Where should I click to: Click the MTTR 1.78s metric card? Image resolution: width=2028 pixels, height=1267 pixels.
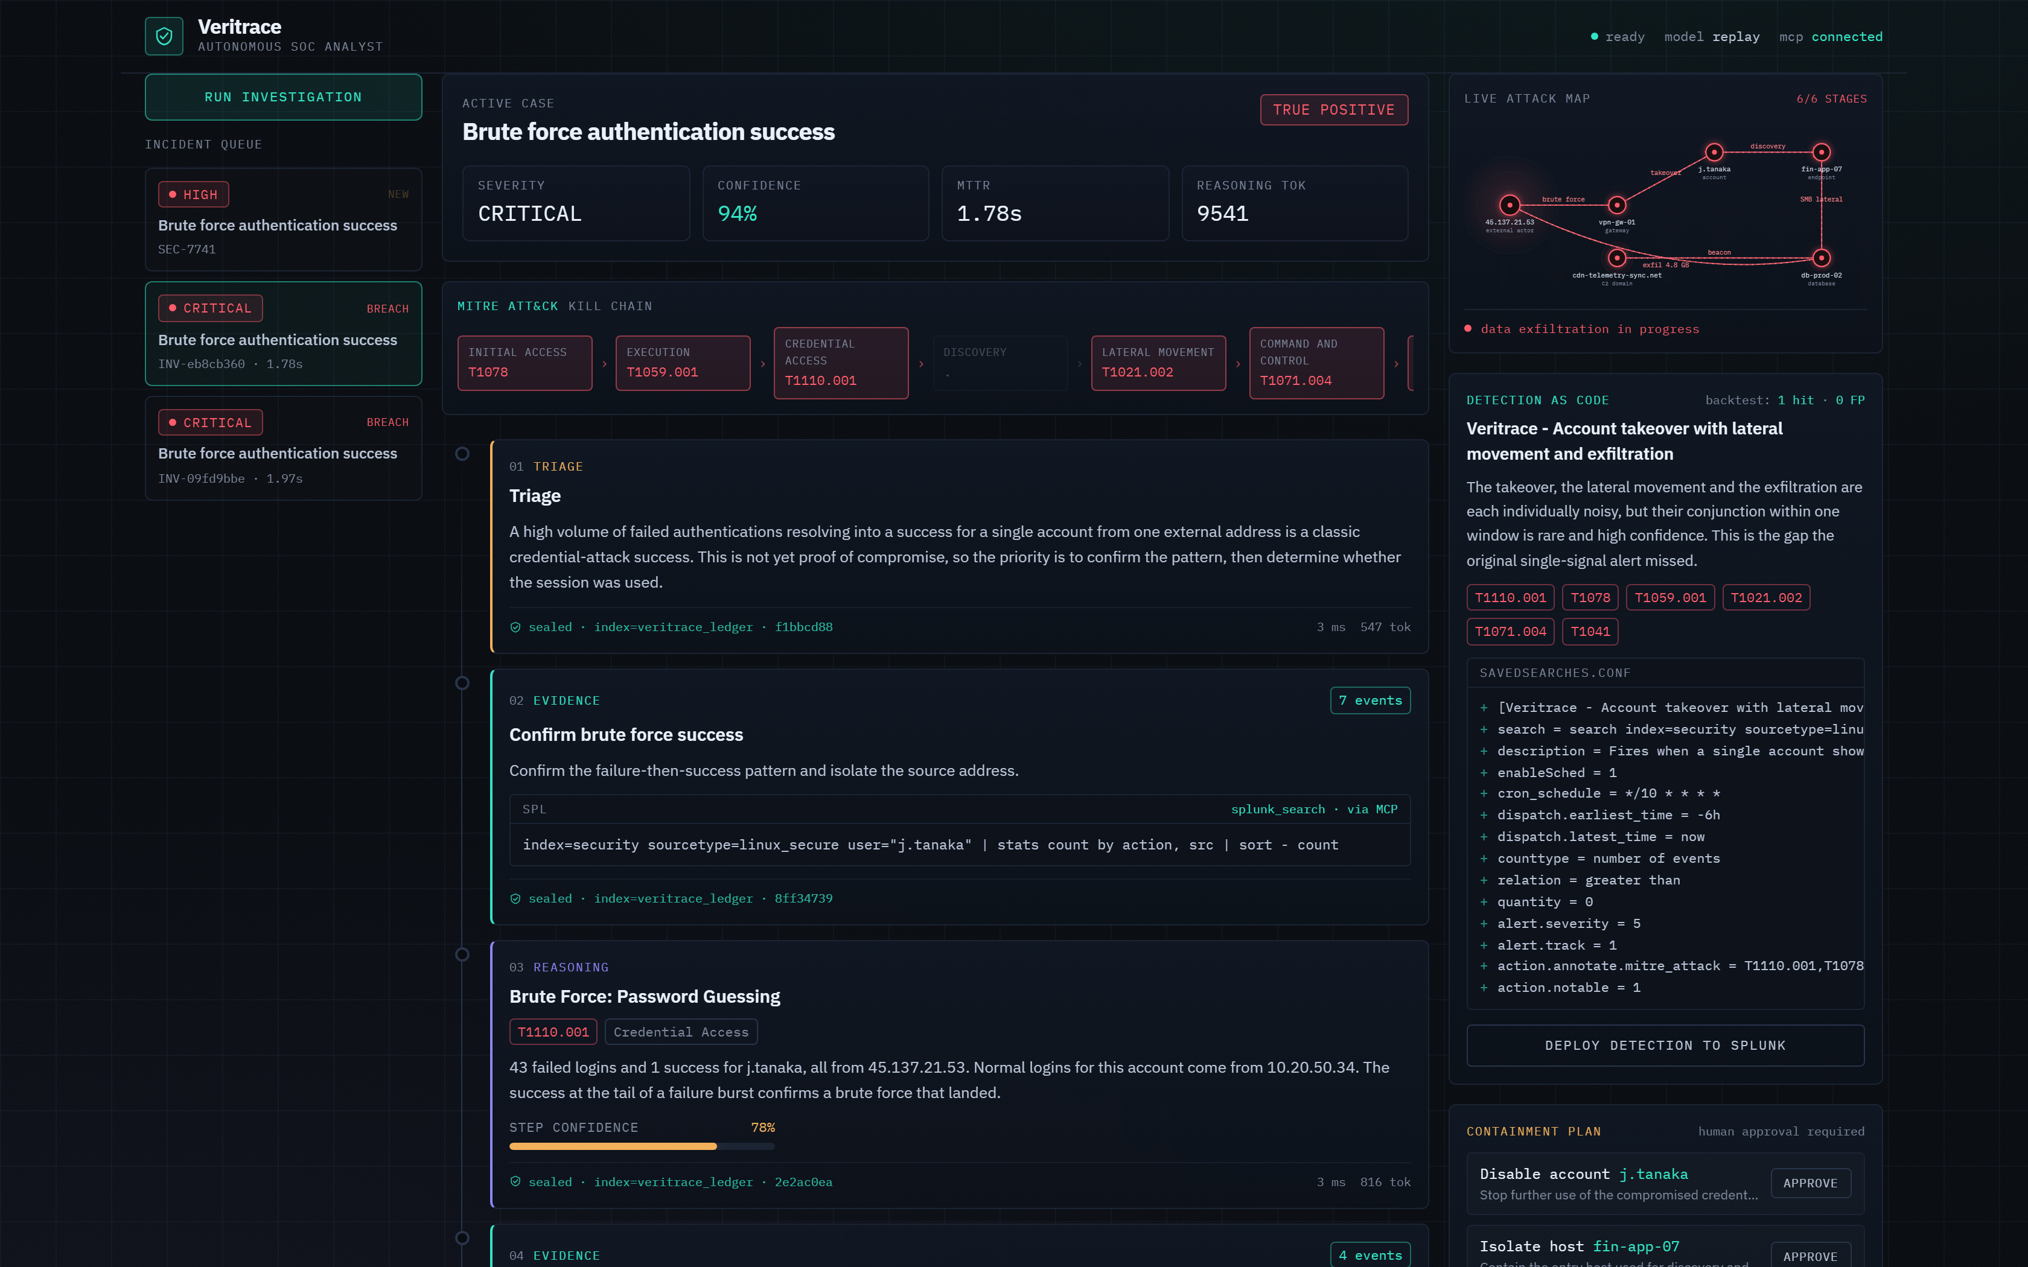point(1055,203)
